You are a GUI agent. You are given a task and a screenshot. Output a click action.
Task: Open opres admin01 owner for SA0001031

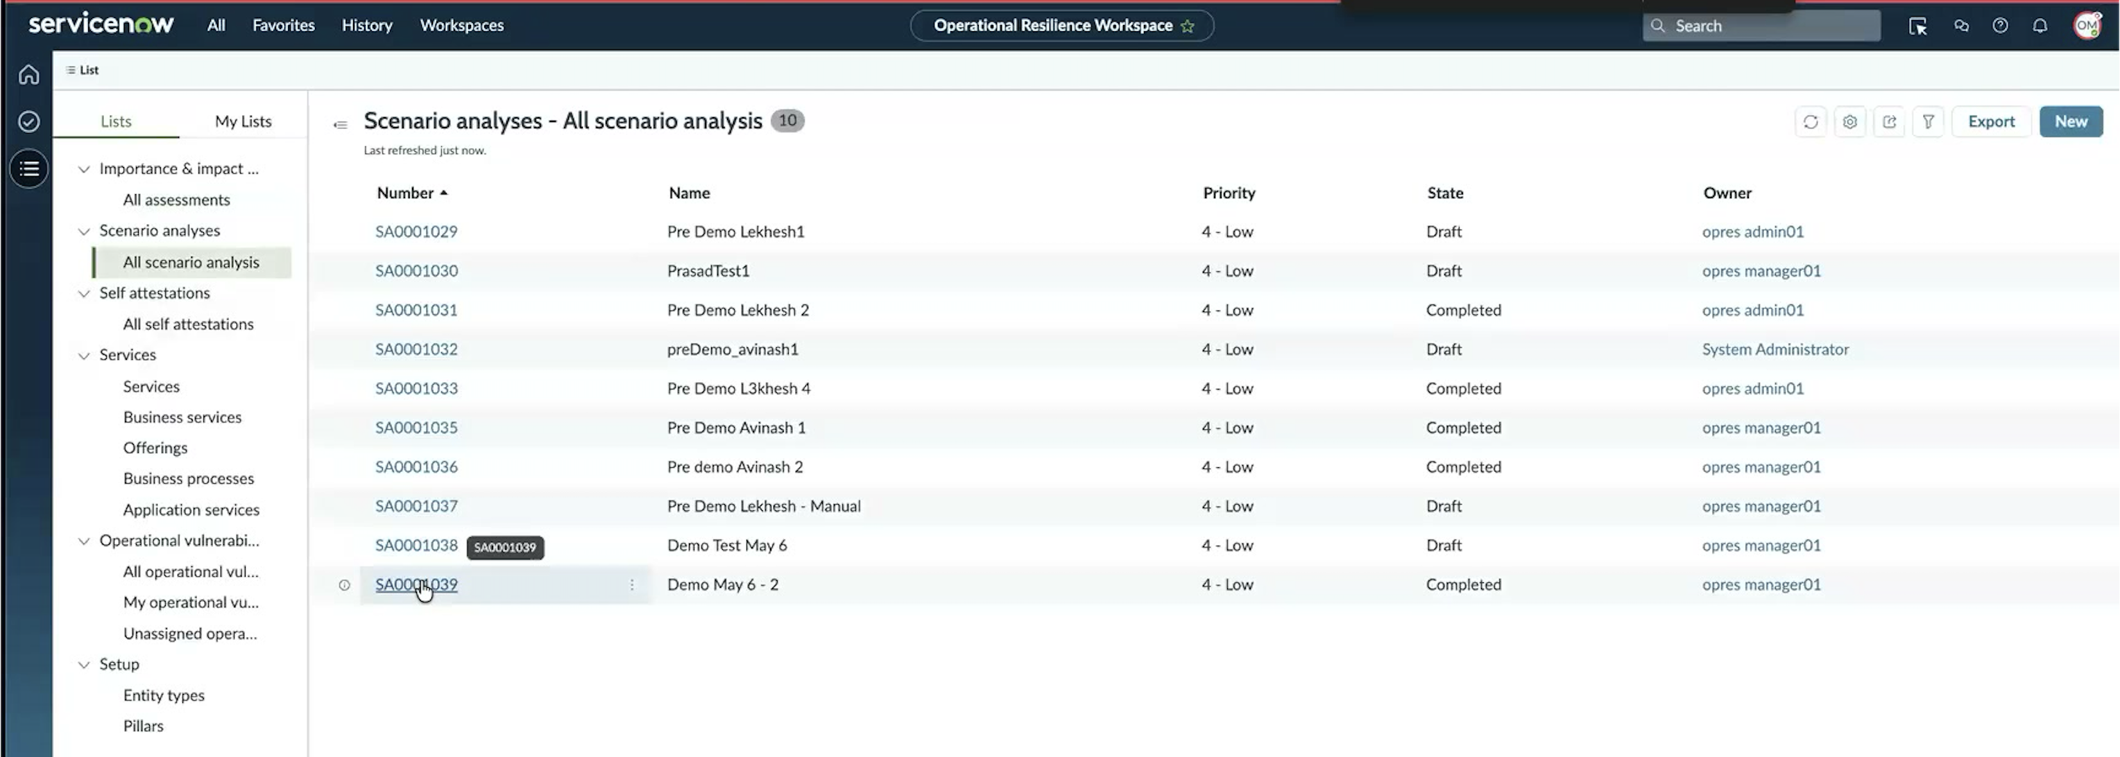click(x=1752, y=310)
